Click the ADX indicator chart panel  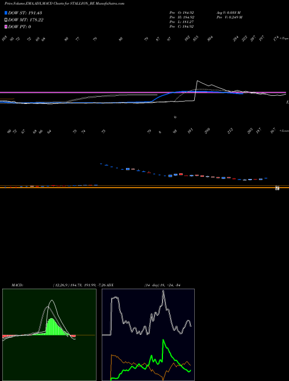point(148,335)
